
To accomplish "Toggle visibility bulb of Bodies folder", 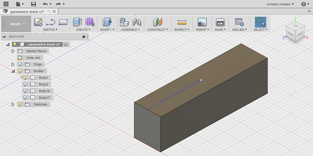I will click(20, 71).
